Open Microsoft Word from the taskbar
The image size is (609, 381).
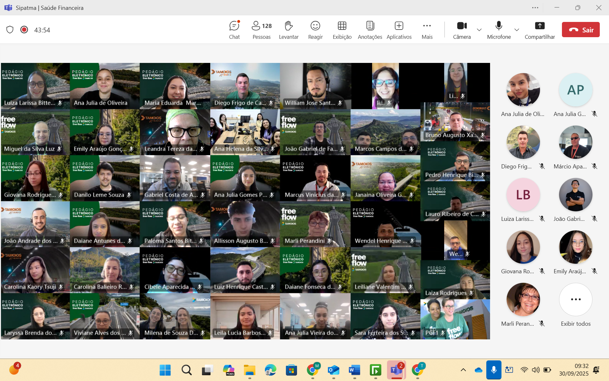354,370
